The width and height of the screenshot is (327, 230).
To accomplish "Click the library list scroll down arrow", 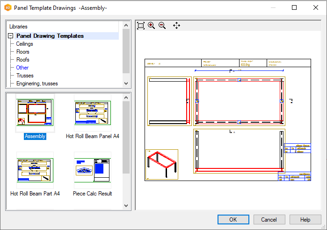I will [126, 84].
